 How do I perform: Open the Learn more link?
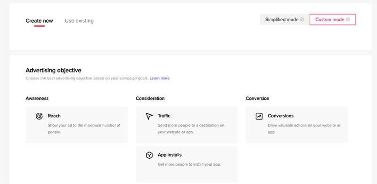(159, 78)
